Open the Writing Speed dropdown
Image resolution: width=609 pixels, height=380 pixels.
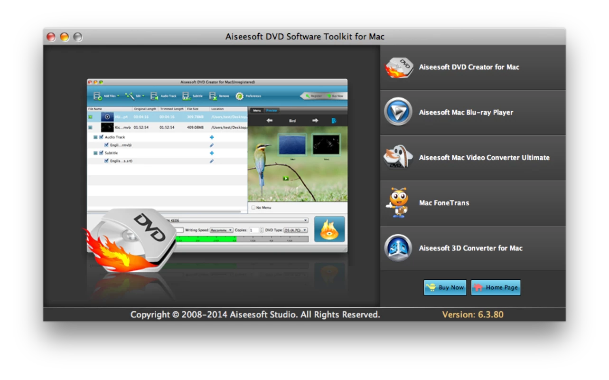221,230
